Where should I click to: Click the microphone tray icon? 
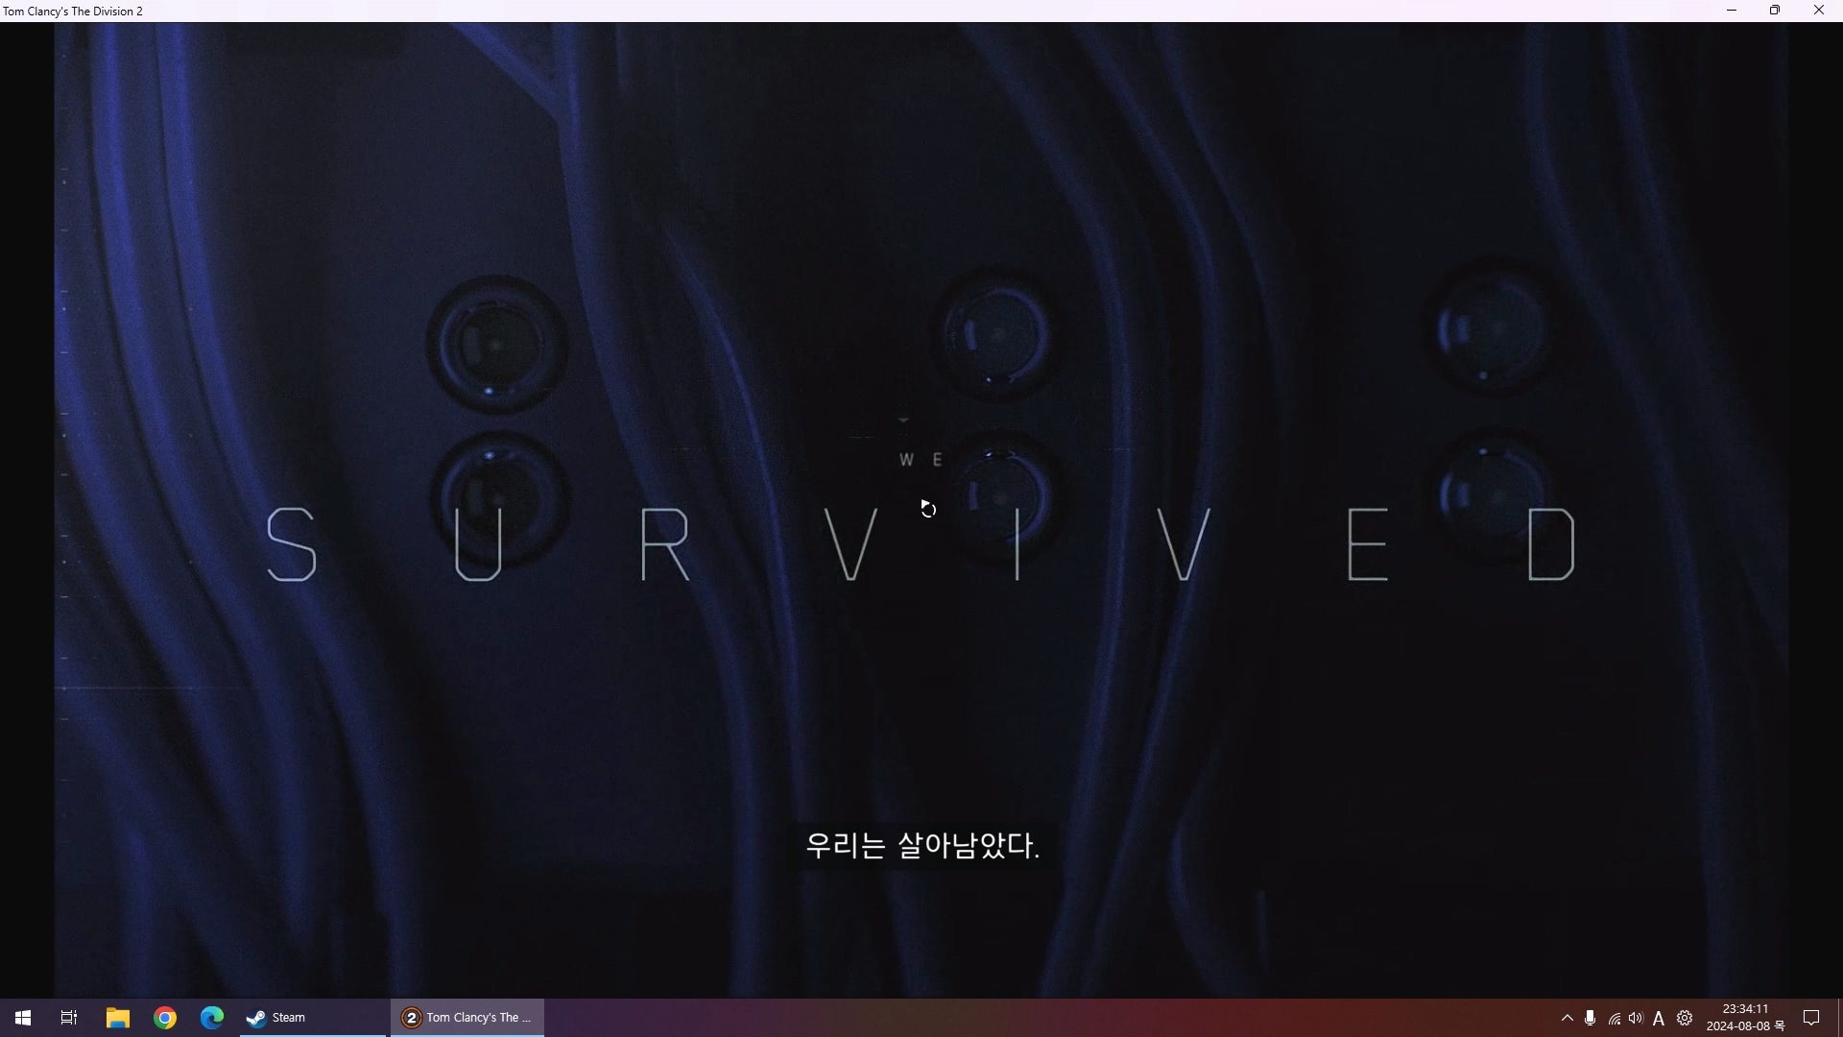pyautogui.click(x=1591, y=1018)
